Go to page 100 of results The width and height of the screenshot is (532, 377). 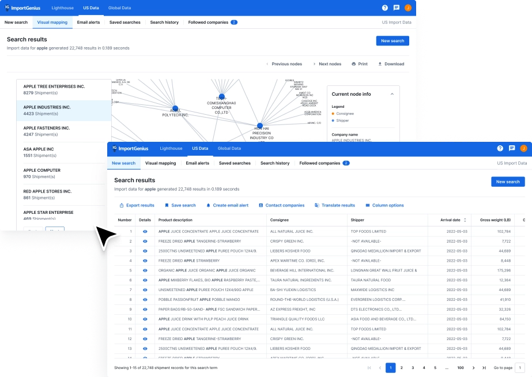pyautogui.click(x=461, y=368)
